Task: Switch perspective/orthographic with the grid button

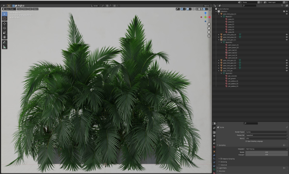Action: (x=209, y=36)
